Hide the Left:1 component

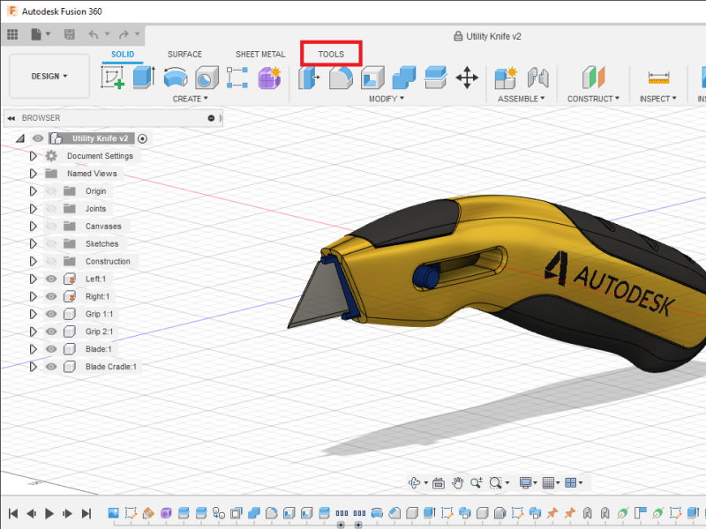pyautogui.click(x=51, y=279)
